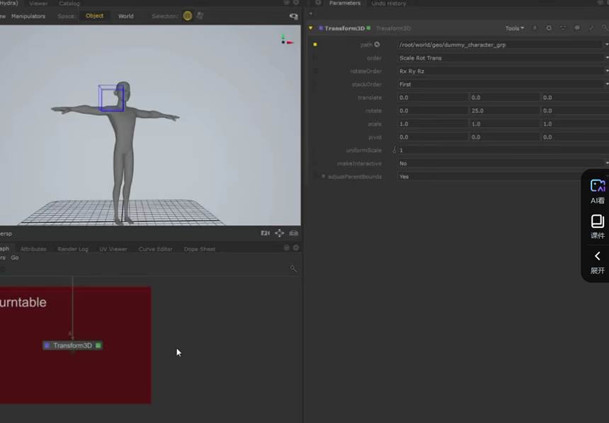Collapse the Transform3D parameters with yellow triangle
The height and width of the screenshot is (423, 609).
click(311, 28)
